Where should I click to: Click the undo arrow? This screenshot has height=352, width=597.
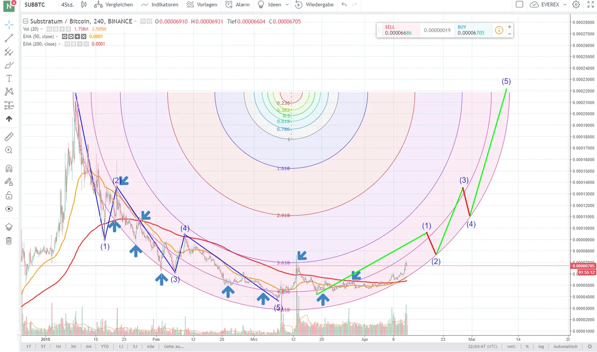344,5
